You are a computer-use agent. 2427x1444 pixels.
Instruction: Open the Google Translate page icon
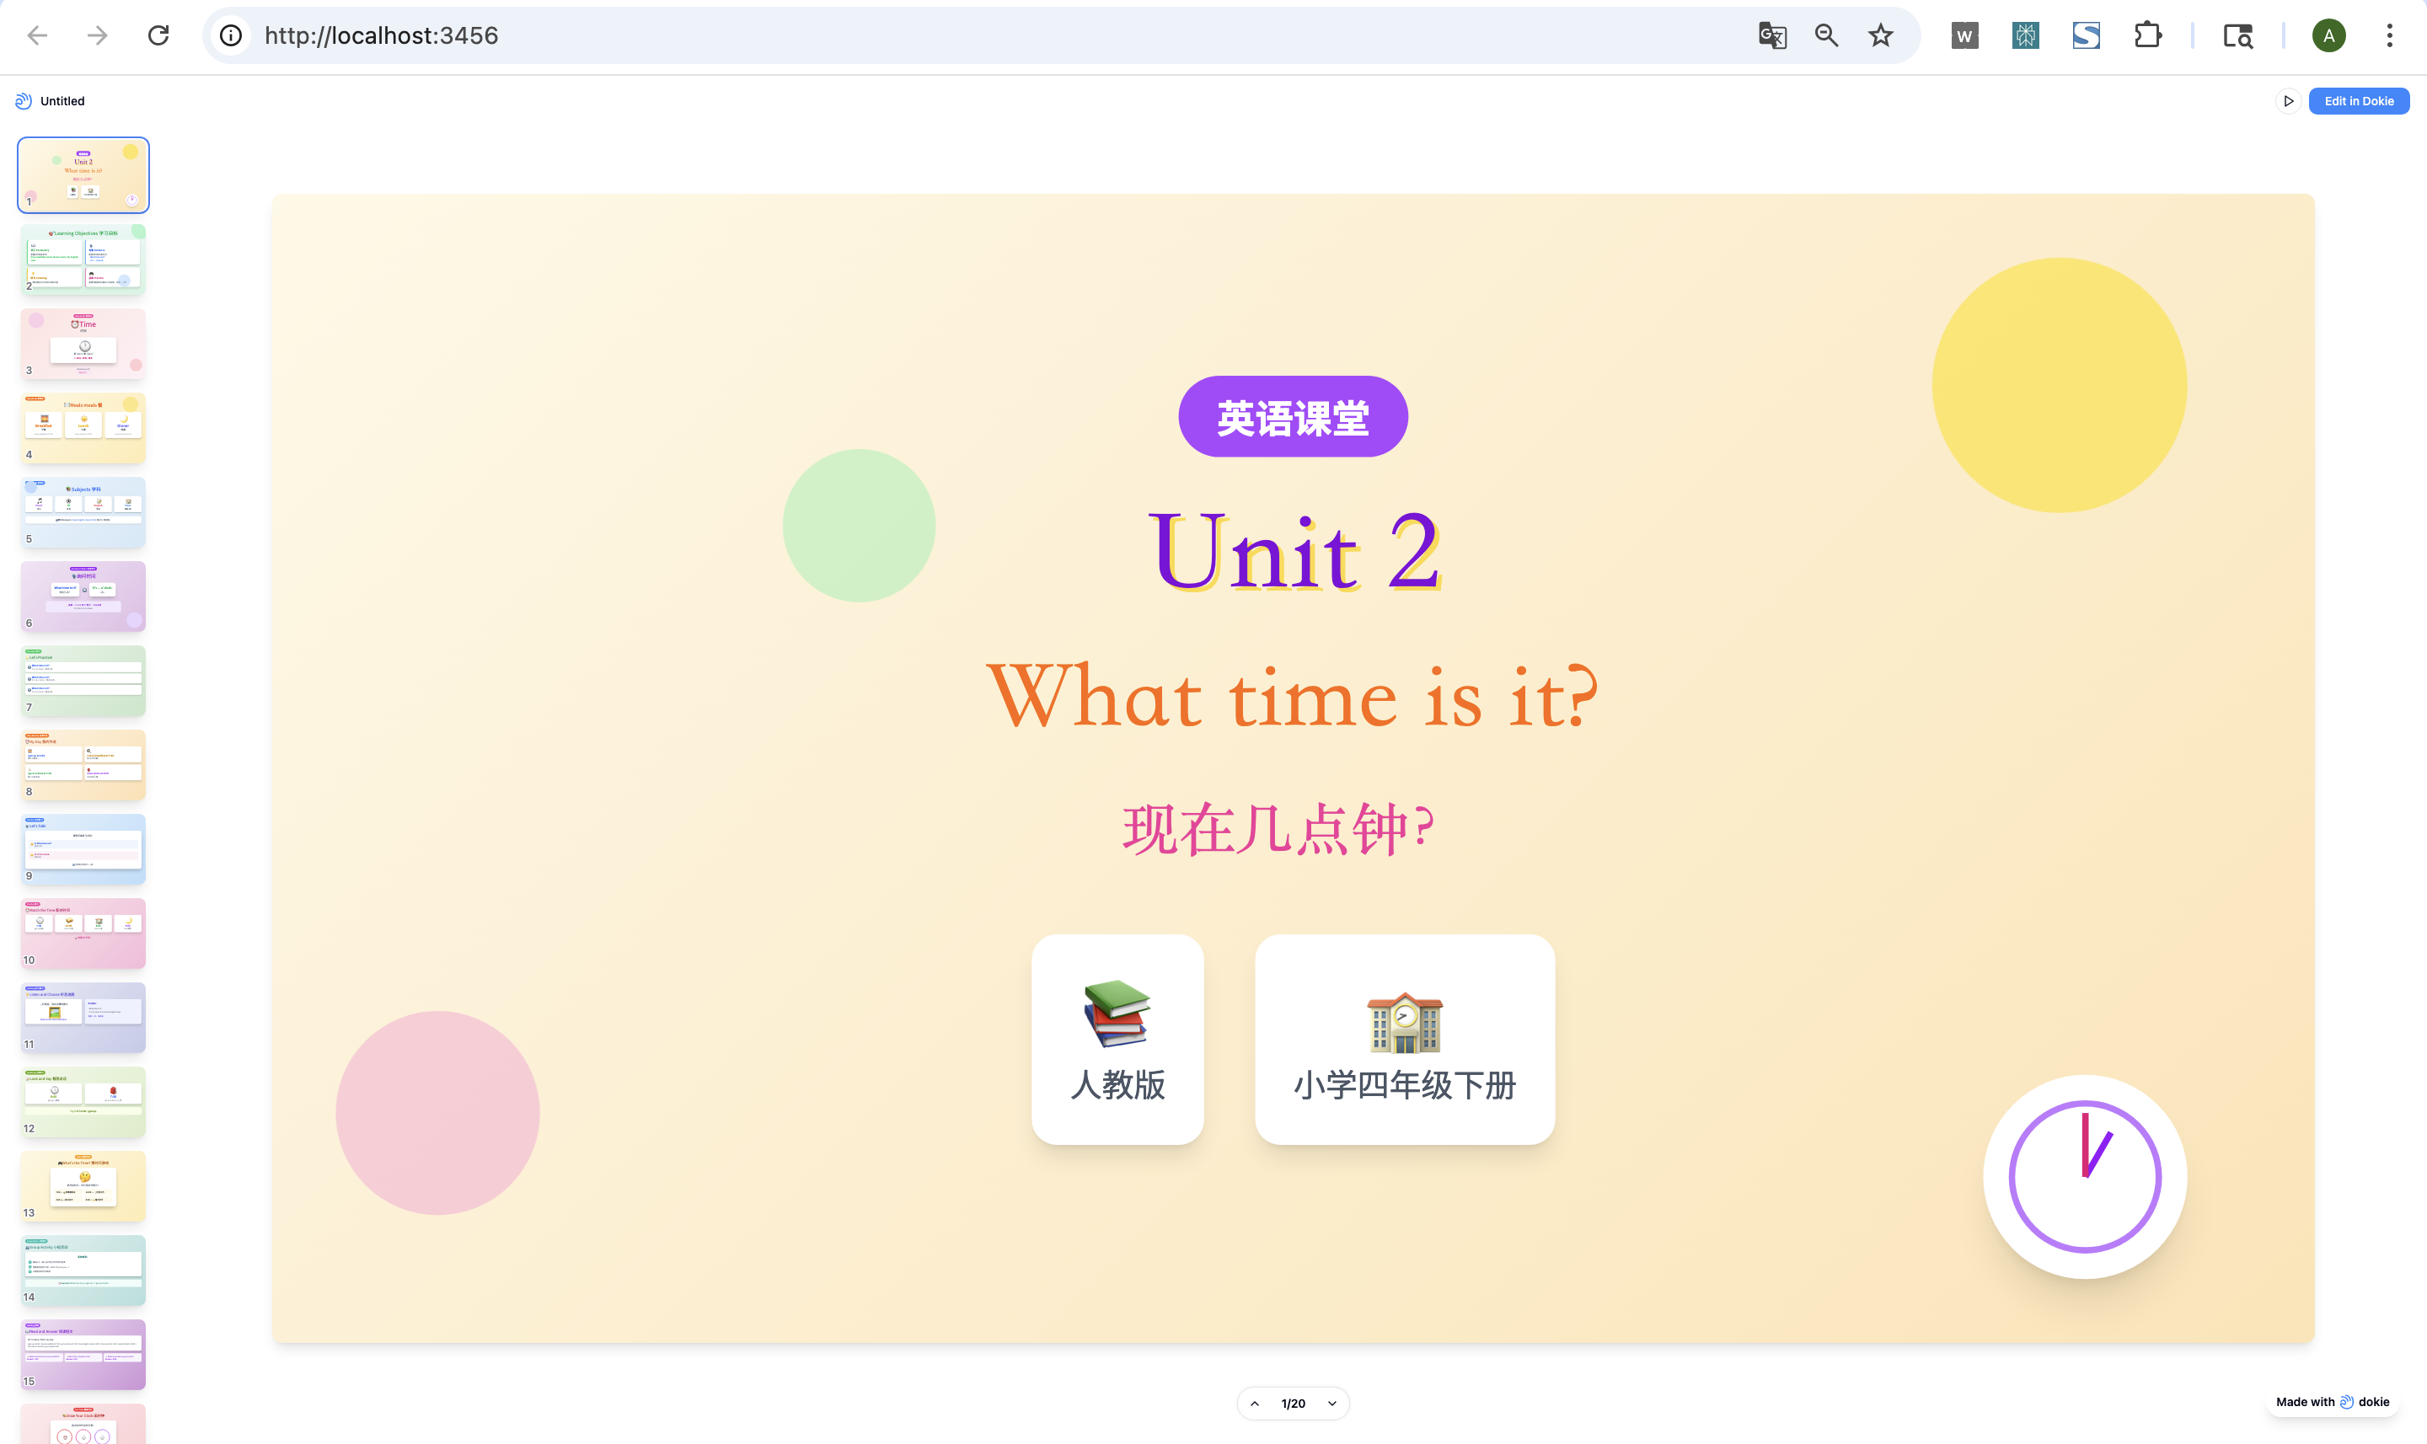pos(1772,36)
